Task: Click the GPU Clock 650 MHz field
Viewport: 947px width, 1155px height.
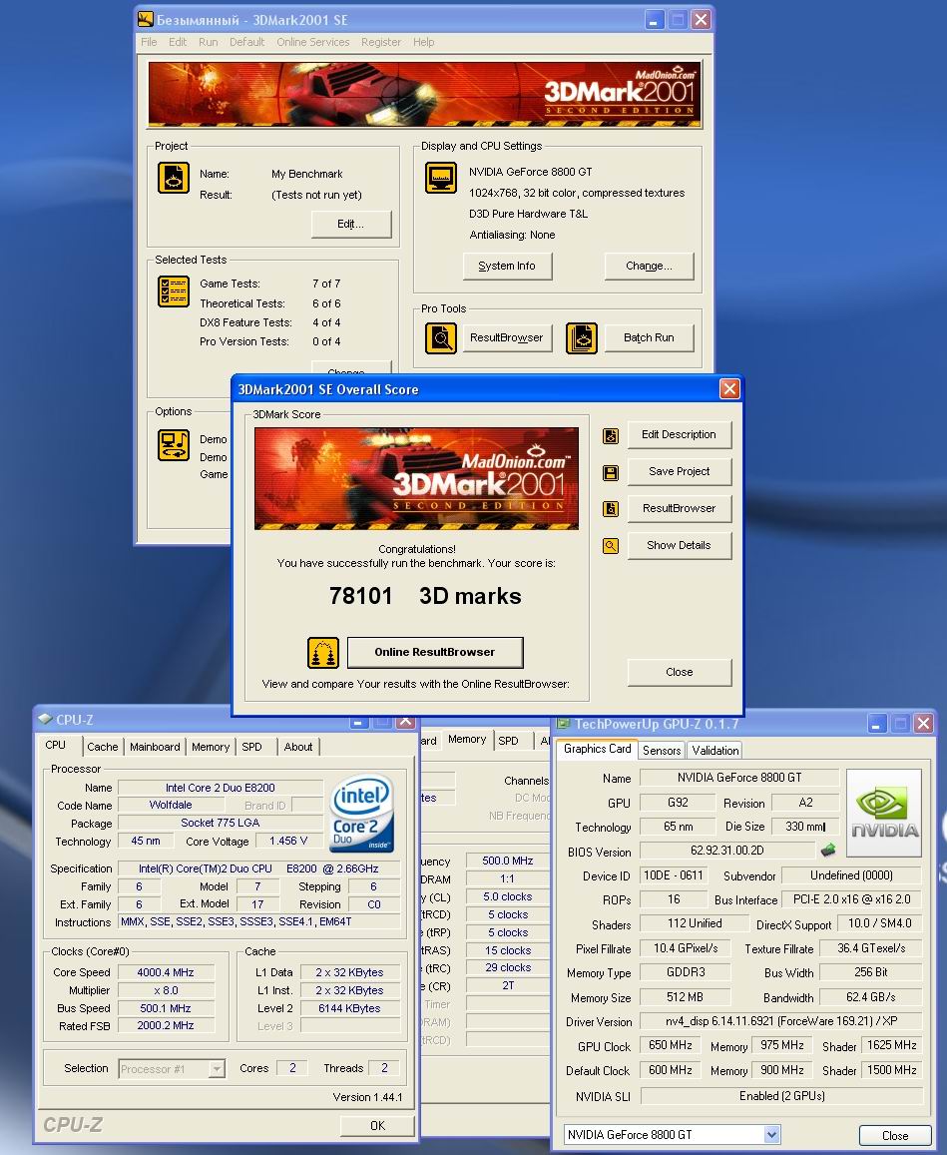Action: (x=671, y=1045)
